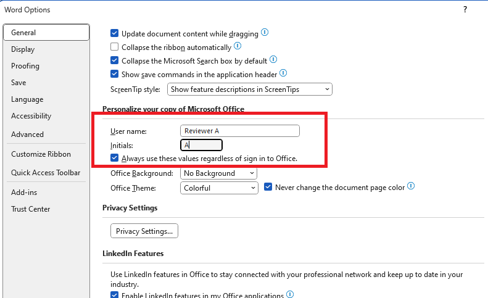Show info icon for Show save commands
This screenshot has height=298, width=488.
[283, 73]
